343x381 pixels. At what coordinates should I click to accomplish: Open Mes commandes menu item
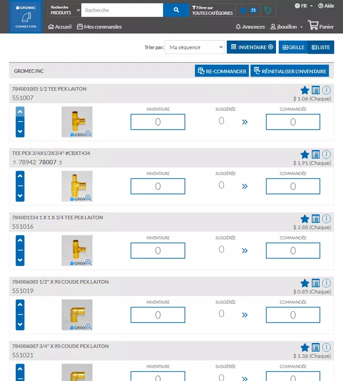pyautogui.click(x=99, y=27)
